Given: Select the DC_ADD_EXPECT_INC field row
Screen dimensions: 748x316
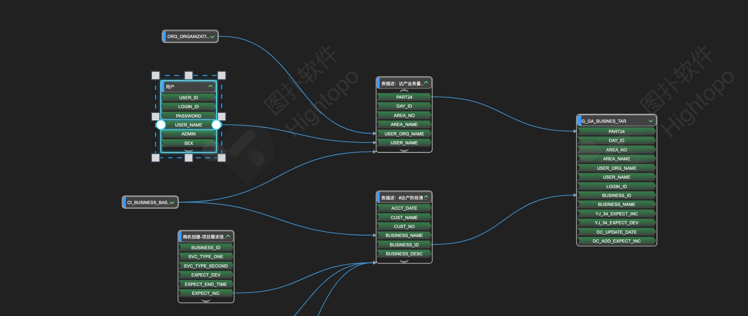Looking at the screenshot, I should (x=616, y=241).
